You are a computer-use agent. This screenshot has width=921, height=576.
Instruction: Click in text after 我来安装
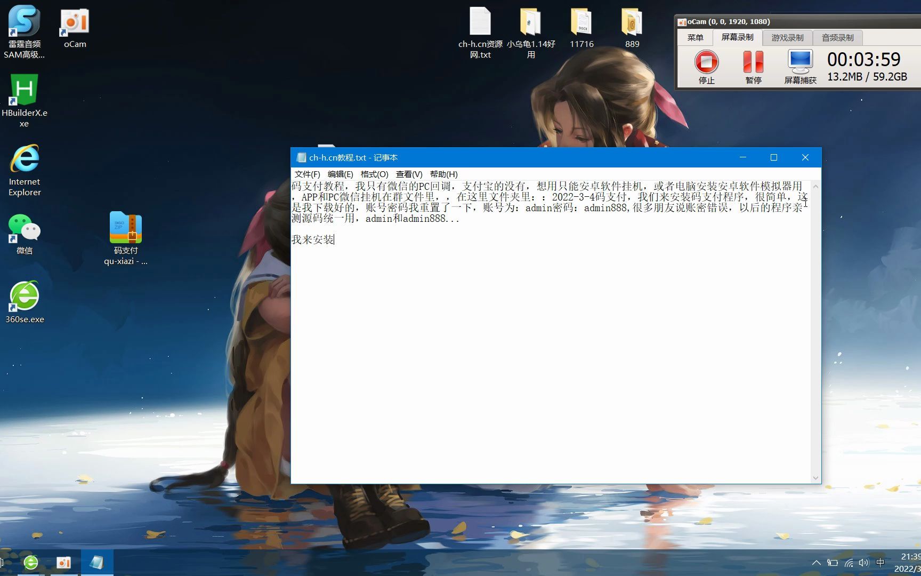pyautogui.click(x=335, y=239)
